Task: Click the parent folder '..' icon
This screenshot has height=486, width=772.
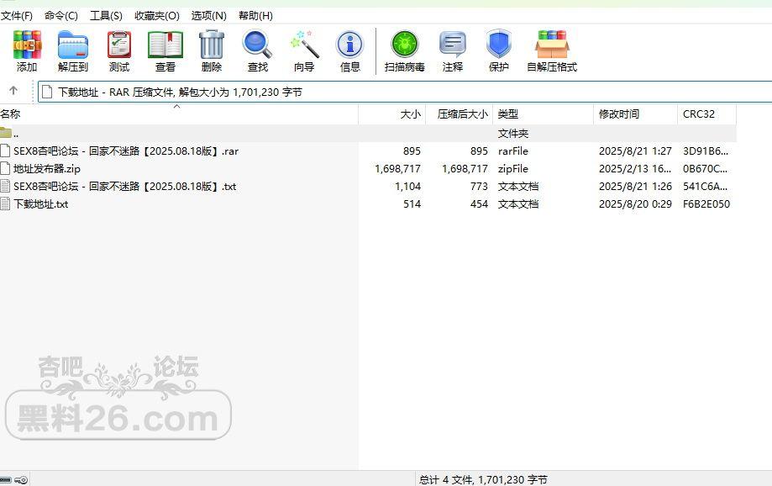Action: click(x=6, y=133)
